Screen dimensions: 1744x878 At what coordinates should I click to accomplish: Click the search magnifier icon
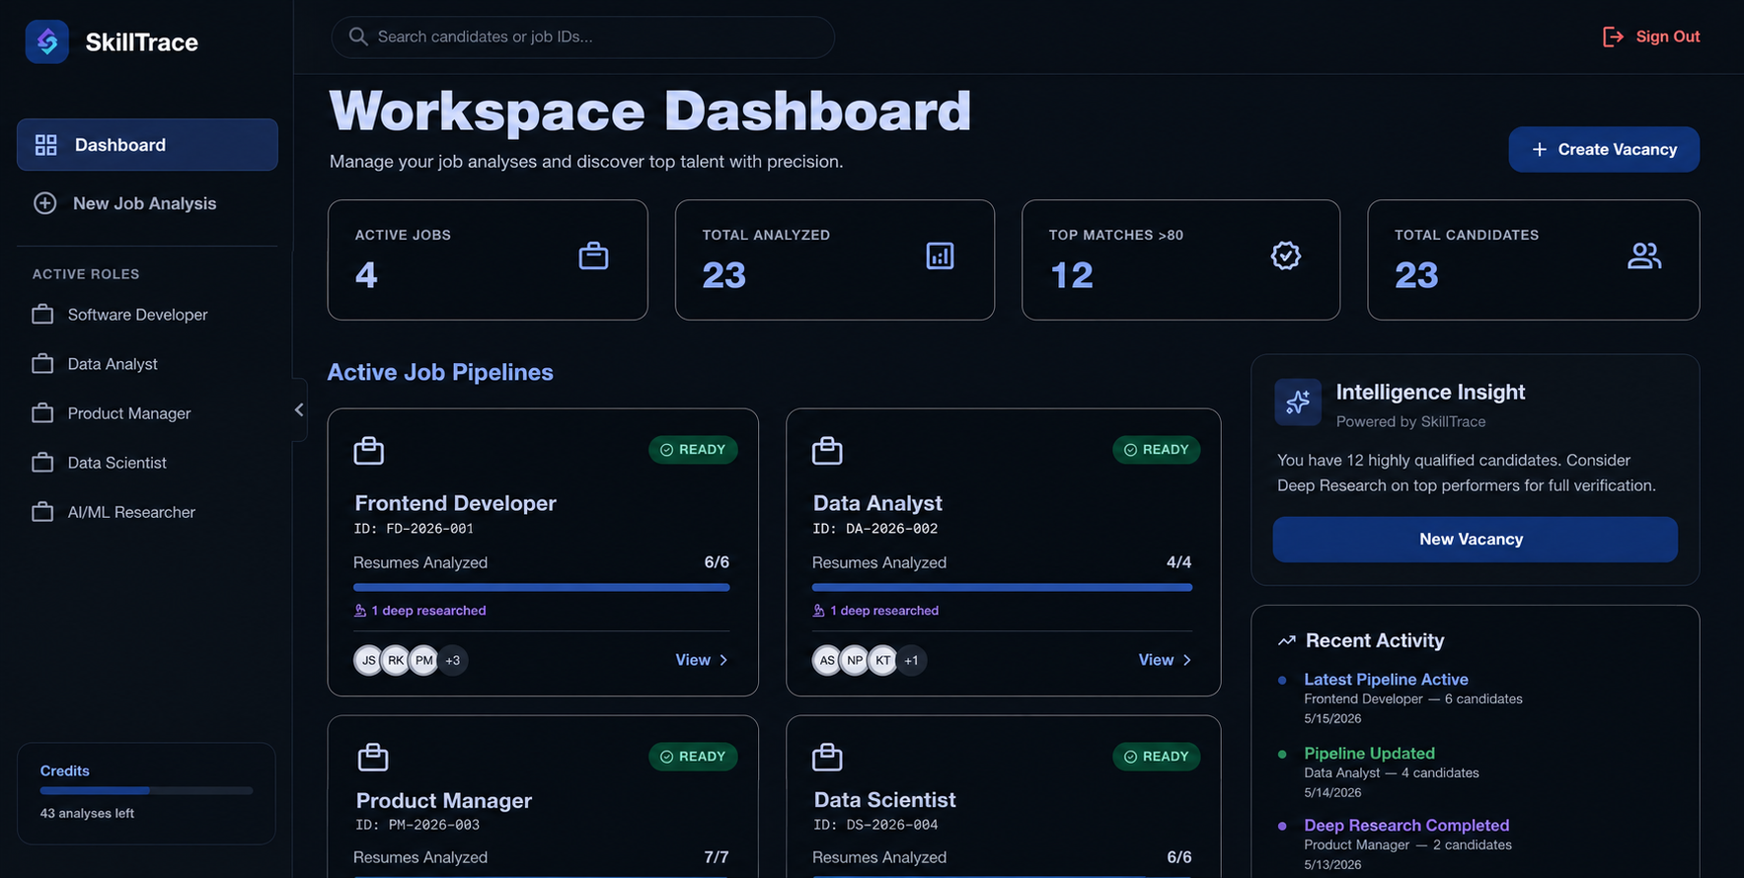click(358, 37)
